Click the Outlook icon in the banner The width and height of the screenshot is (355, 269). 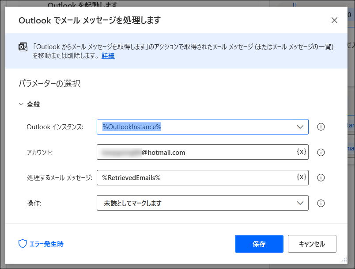pyautogui.click(x=23, y=47)
